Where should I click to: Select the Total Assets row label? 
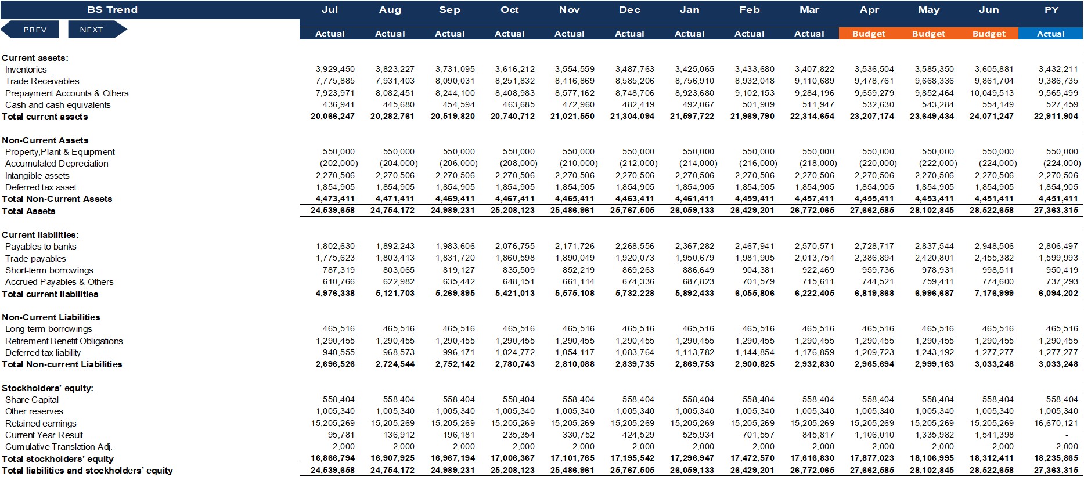tap(28, 211)
